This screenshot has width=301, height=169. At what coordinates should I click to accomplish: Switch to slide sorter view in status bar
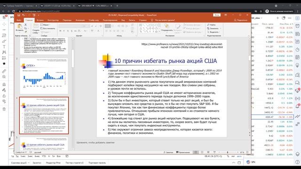tap(202, 152)
